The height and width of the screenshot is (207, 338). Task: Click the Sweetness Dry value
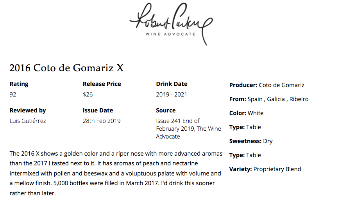(268, 141)
